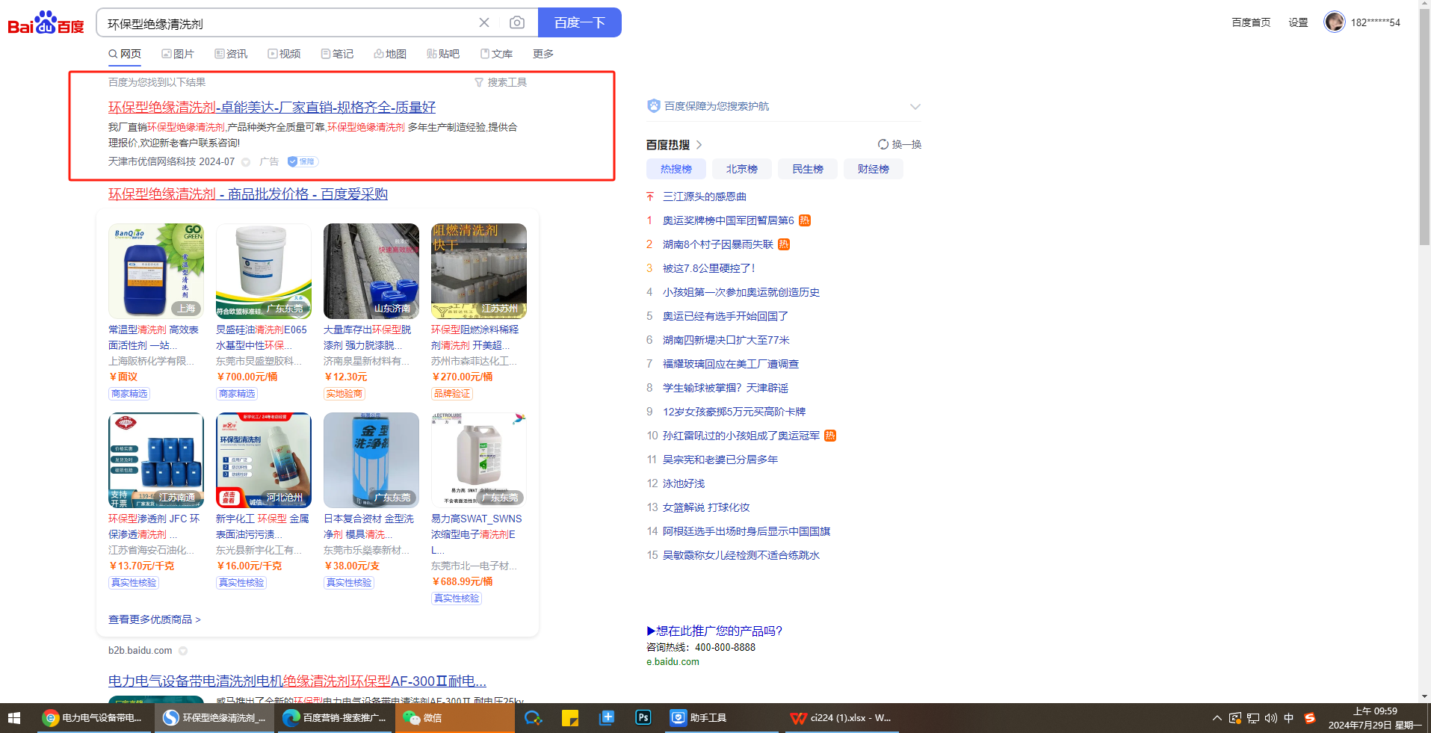The image size is (1431, 733).
Task: Open hot search 泳池好浅
Action: pyautogui.click(x=684, y=483)
